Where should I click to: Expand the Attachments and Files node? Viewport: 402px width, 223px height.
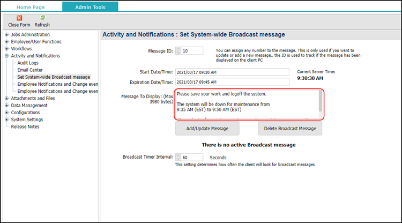[x=6, y=98]
